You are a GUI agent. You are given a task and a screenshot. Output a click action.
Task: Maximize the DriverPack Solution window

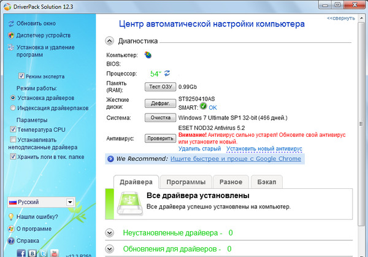337,5
